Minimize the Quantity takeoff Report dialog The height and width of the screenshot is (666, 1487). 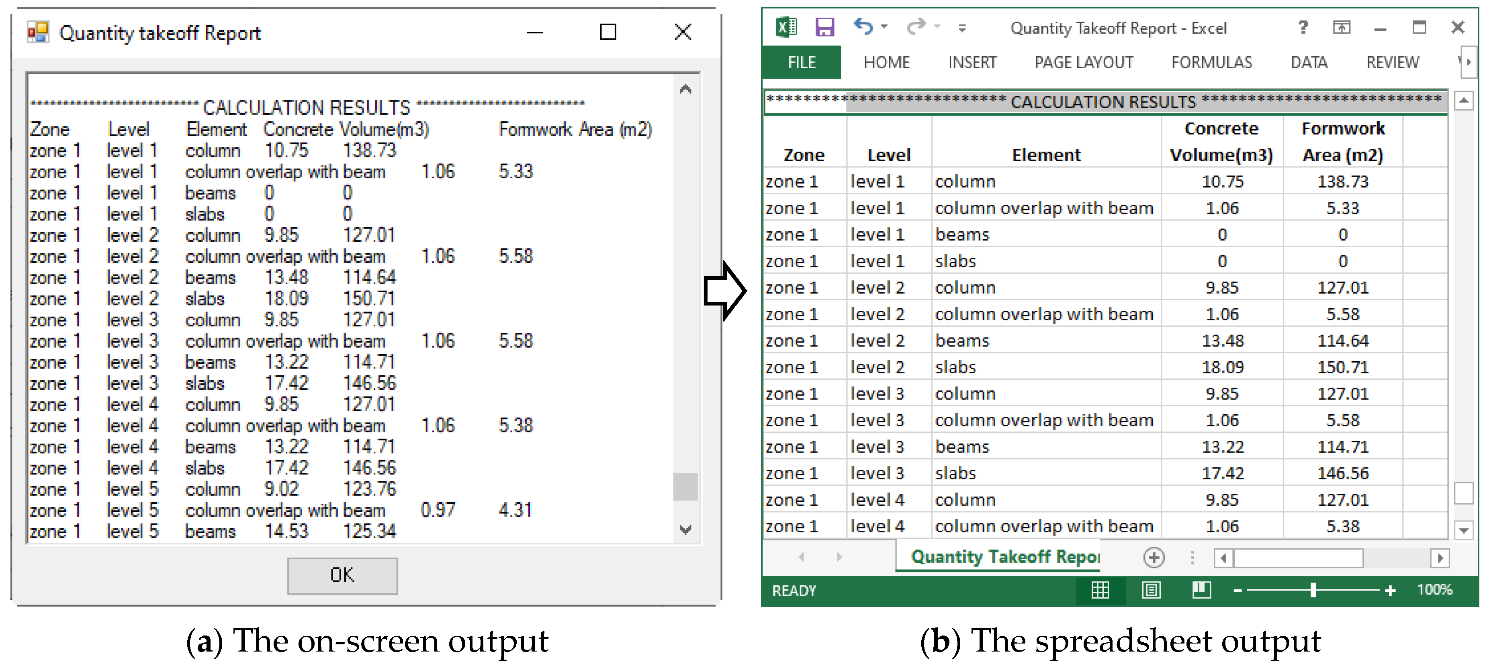click(534, 32)
